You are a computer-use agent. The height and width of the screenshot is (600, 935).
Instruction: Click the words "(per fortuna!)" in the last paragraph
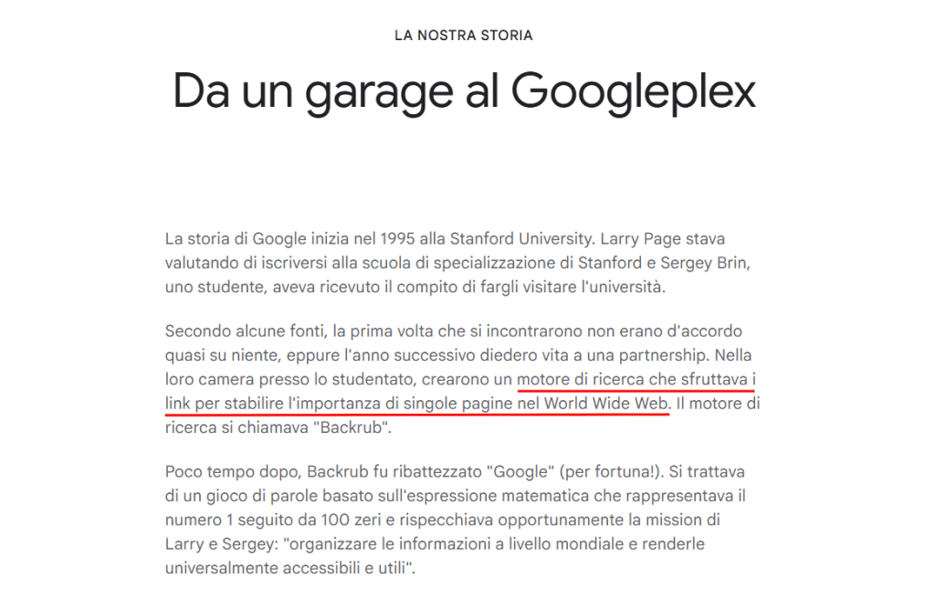[611, 472]
